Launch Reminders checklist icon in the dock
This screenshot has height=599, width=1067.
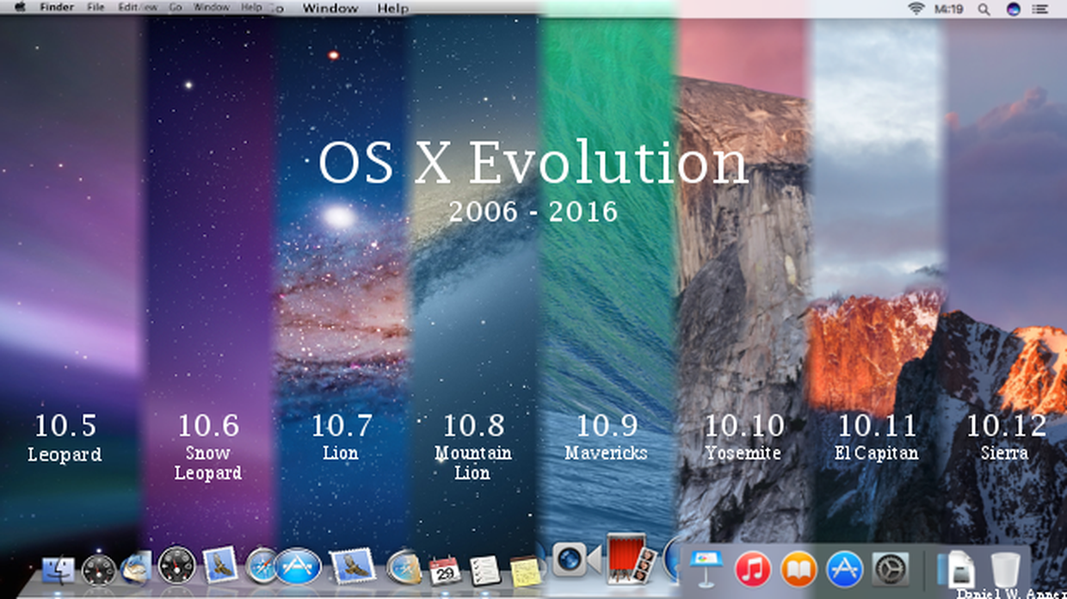coord(485,571)
